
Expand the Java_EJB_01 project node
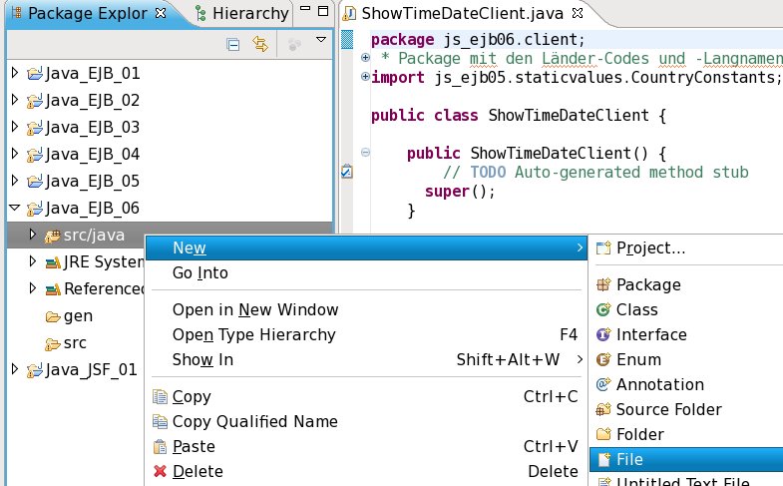point(14,74)
